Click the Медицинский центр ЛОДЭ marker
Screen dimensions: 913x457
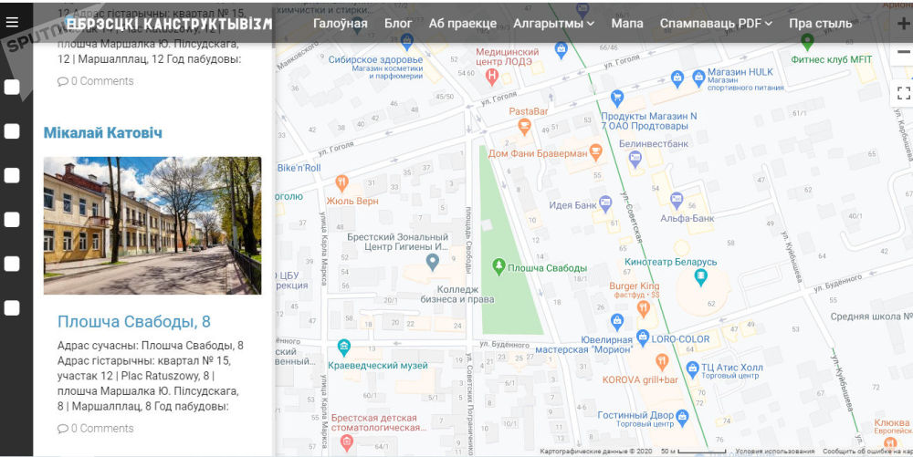pos(492,76)
